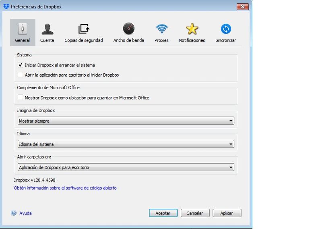Click the General light switch icon

(x=23, y=29)
